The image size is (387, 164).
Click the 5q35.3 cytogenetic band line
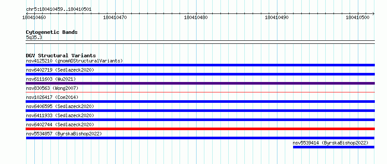tap(200, 42)
